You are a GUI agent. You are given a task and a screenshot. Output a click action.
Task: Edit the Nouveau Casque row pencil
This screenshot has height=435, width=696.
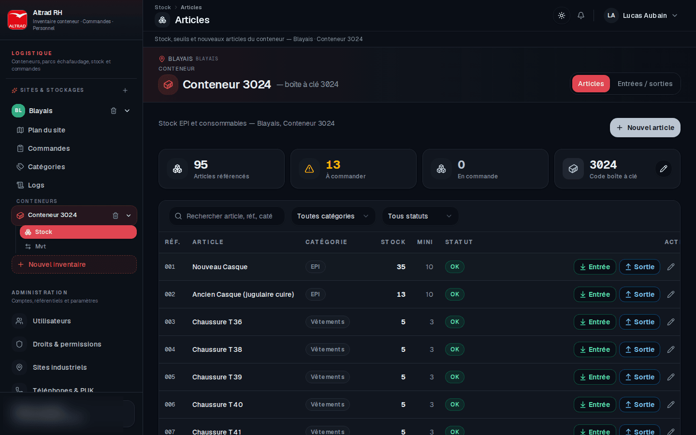coord(671,267)
